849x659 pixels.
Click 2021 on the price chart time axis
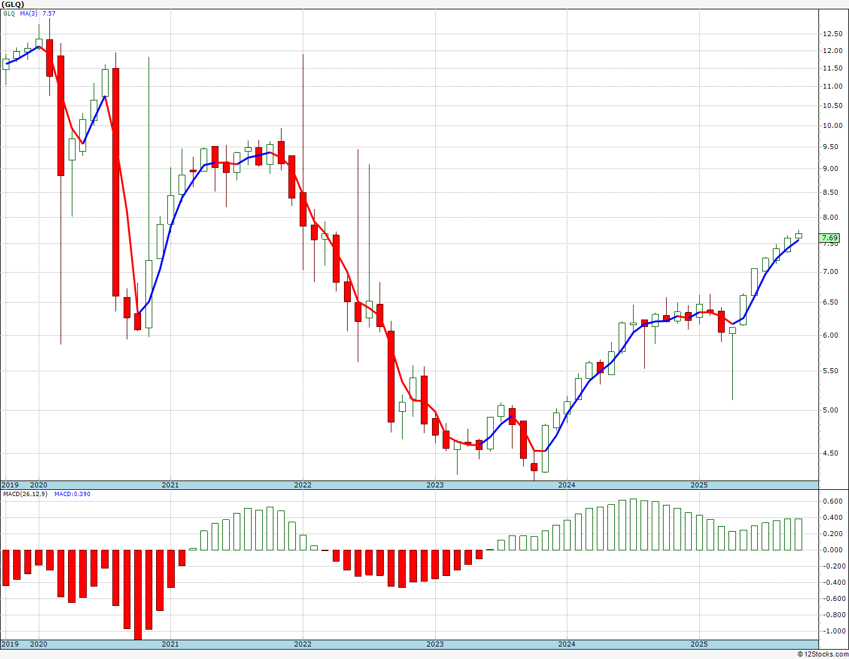point(170,485)
